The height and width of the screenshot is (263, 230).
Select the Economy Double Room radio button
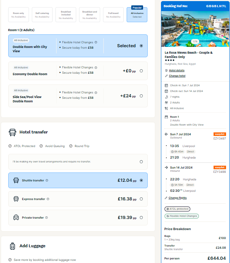[141, 71]
